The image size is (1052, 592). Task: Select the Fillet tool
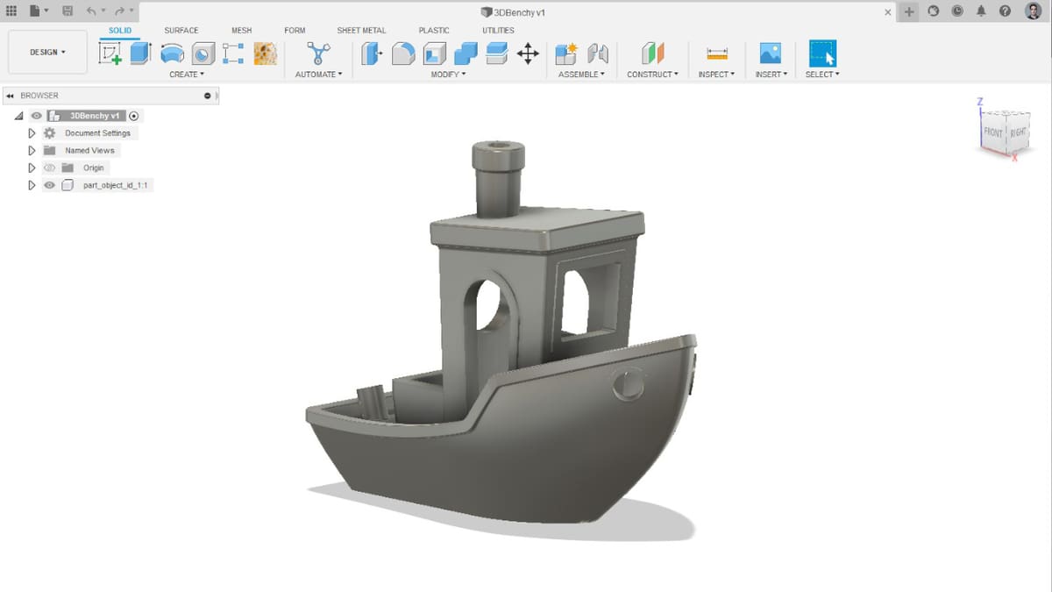pyautogui.click(x=403, y=53)
